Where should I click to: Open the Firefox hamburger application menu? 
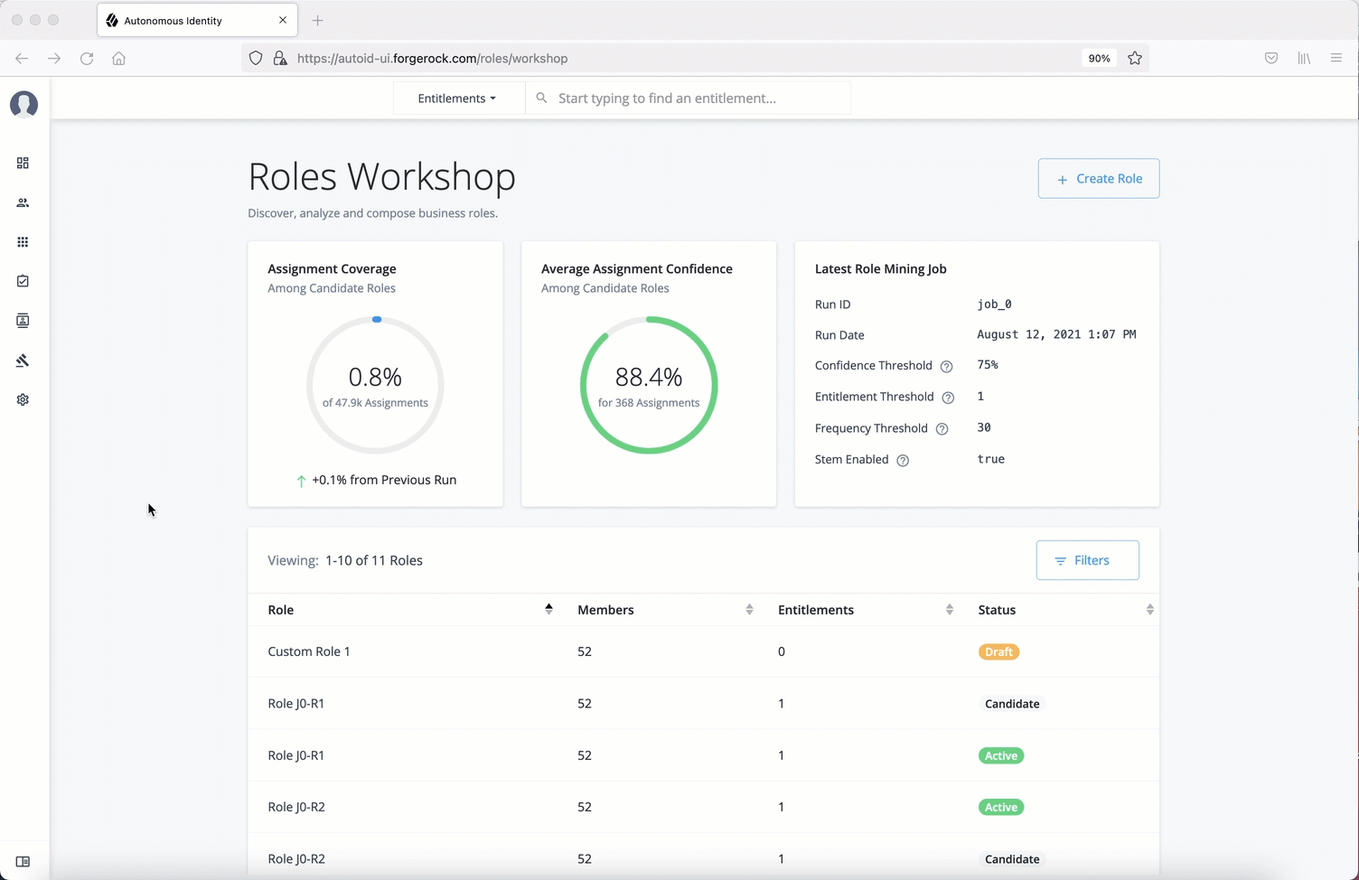pyautogui.click(x=1336, y=58)
